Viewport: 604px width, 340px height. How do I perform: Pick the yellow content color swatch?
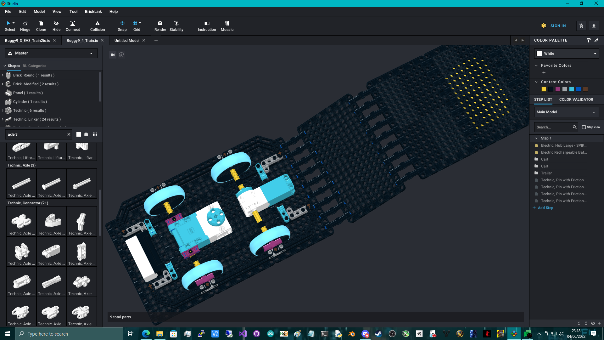[x=544, y=89]
